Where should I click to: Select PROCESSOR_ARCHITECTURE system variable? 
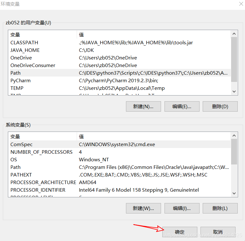tap(120, 182)
